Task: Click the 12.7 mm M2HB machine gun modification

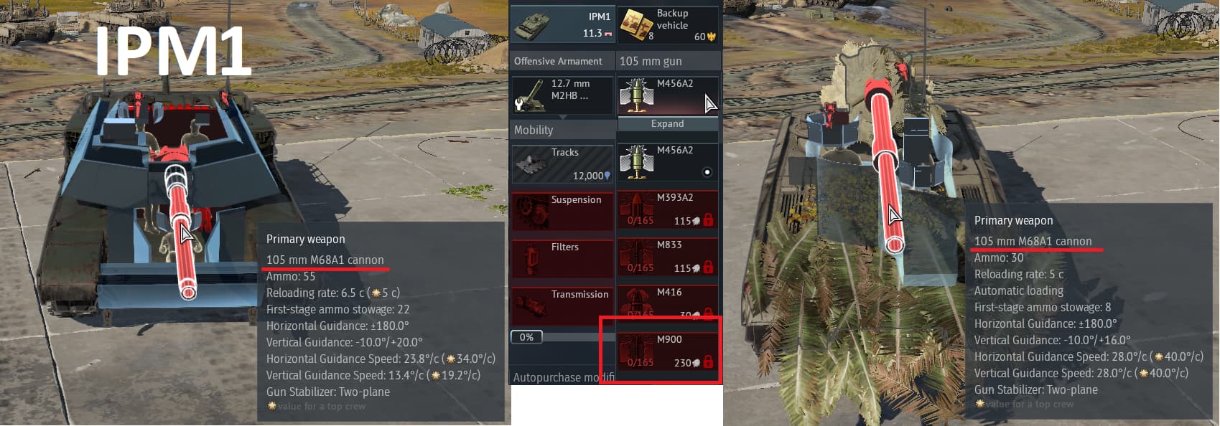Action: coord(563,95)
